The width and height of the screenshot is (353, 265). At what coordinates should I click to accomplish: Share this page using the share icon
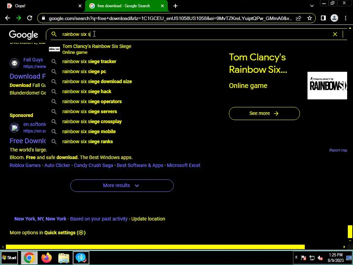pos(299,18)
